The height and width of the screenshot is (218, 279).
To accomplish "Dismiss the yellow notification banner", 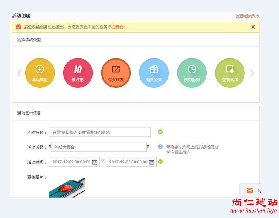I will tap(253, 27).
